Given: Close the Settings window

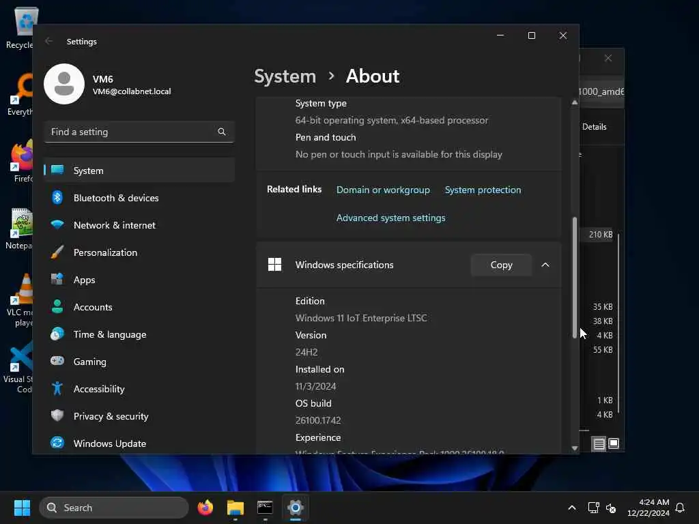Looking at the screenshot, I should coord(563,35).
